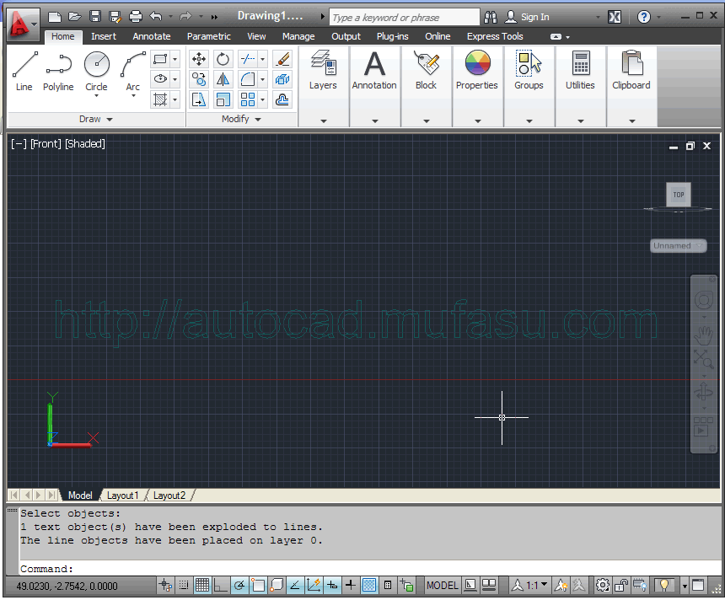Select the Polyline tool
Viewport: 725px width, 600px height.
point(58,71)
